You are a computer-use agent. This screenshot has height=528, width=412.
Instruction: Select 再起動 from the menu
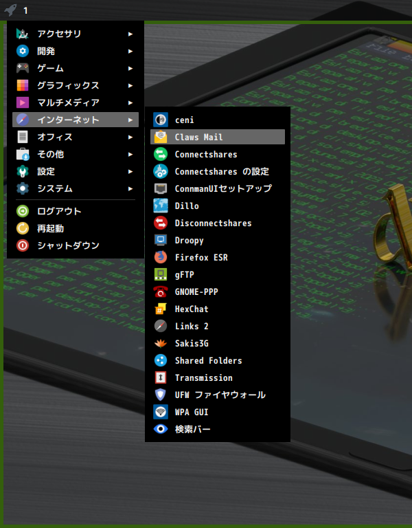click(76, 228)
